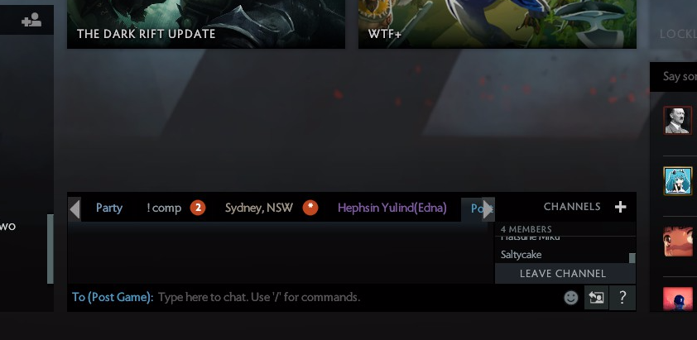Switch to the Party chat tab
The height and width of the screenshot is (340, 697).
coord(109,208)
